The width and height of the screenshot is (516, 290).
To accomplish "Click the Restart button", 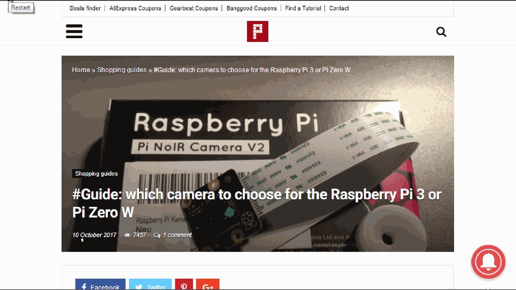I will (x=21, y=8).
